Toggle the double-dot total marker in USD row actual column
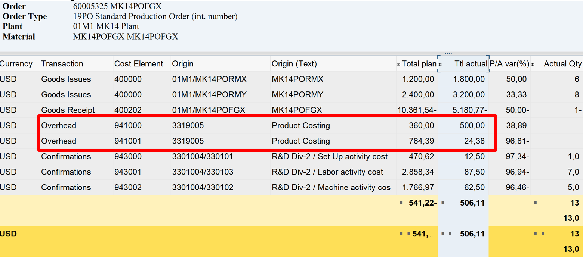Screen dimensions: 583x257 (447, 234)
